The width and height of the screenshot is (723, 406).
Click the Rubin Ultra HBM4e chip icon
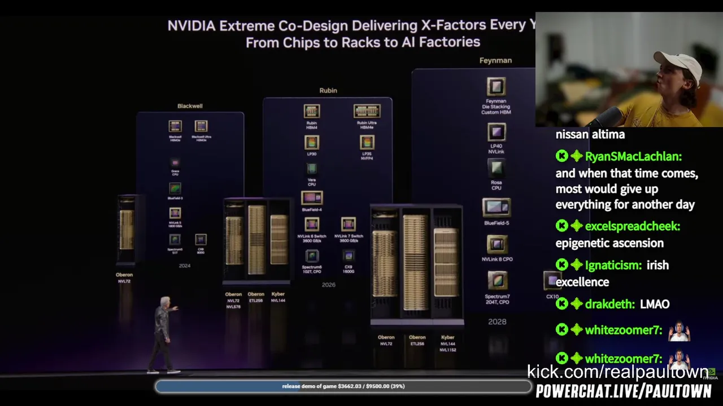click(x=367, y=112)
